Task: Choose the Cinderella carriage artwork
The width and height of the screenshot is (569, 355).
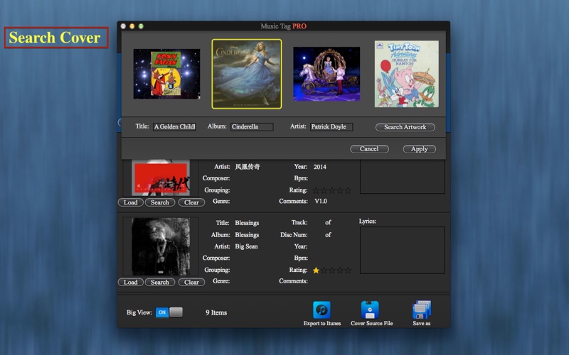Action: point(326,74)
